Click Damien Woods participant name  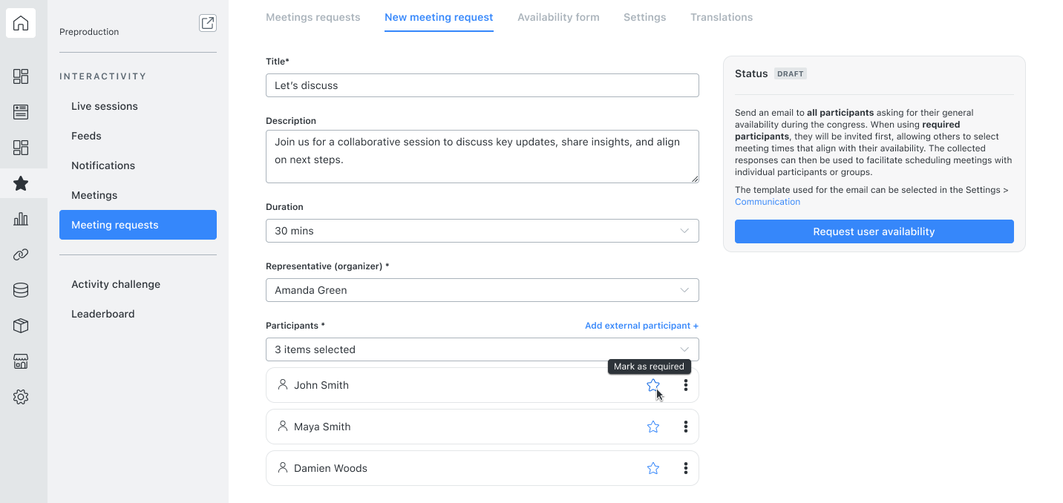pos(330,468)
